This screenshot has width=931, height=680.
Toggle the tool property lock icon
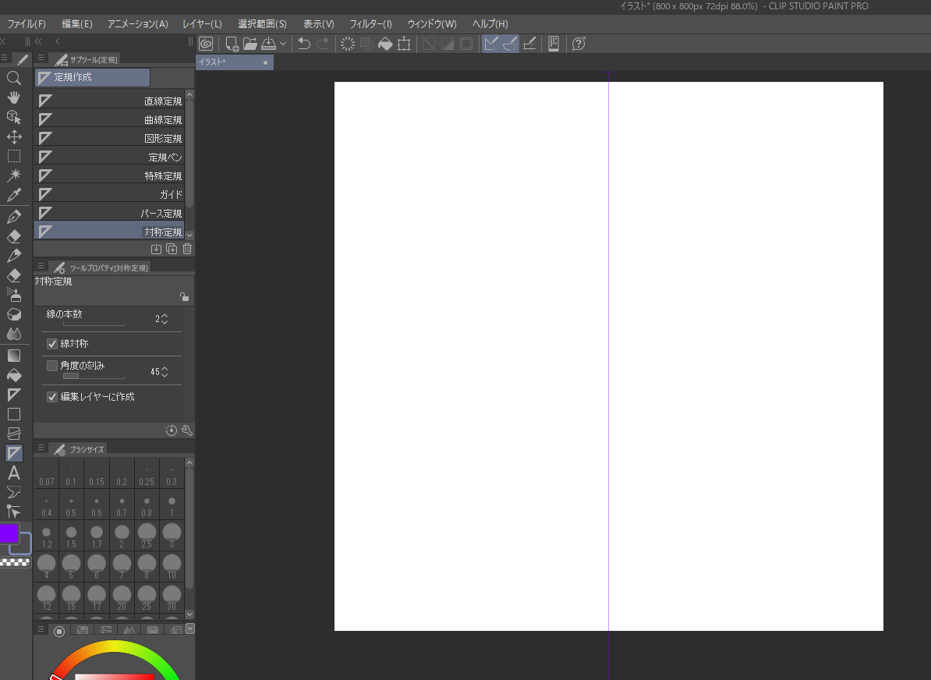(184, 296)
